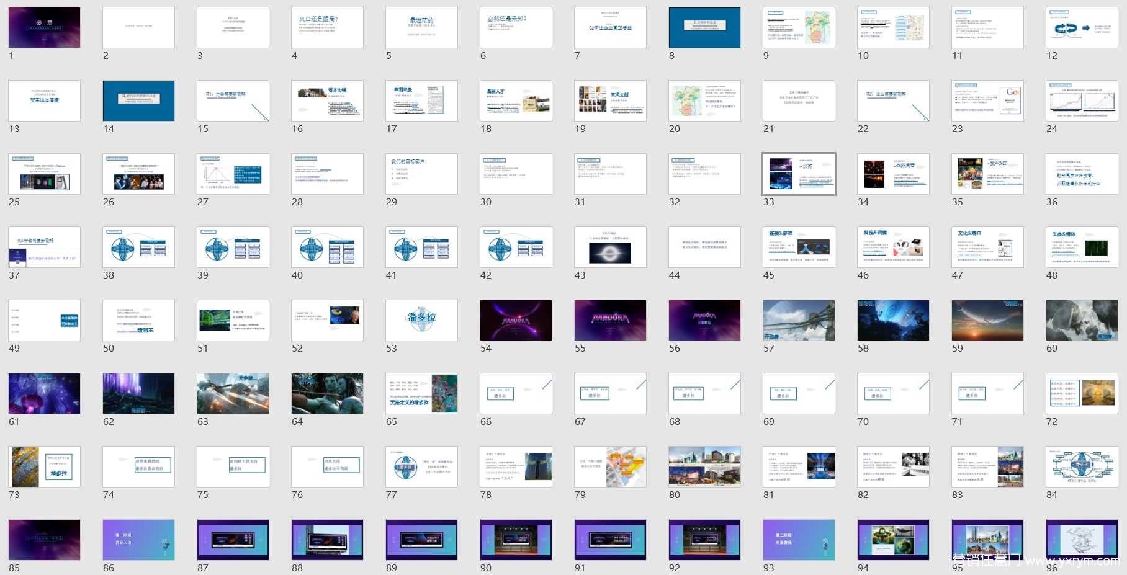Select slide 29 thumbnail
The height and width of the screenshot is (575, 1127).
[421, 174]
